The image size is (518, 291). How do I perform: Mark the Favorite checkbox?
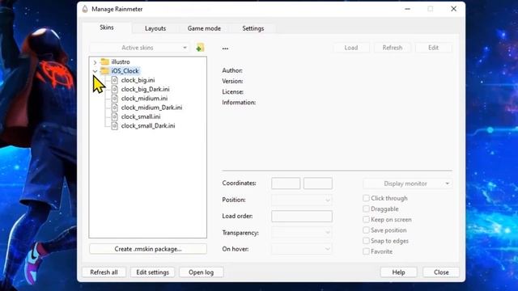tap(366, 251)
